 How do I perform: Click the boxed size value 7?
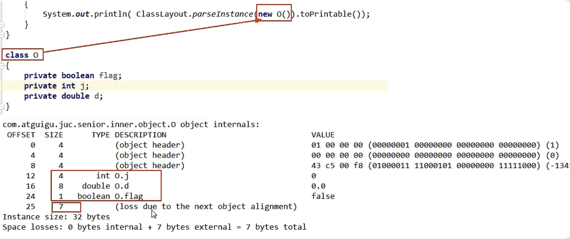point(61,207)
